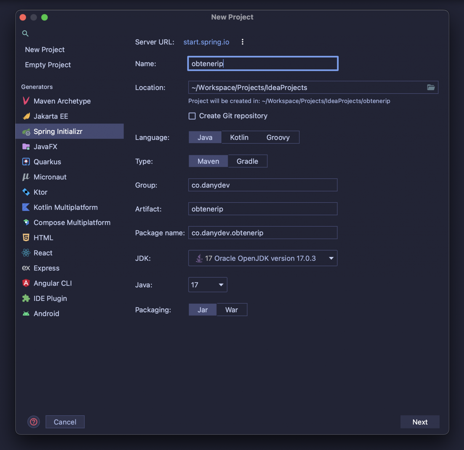Click inside the Group field

263,185
